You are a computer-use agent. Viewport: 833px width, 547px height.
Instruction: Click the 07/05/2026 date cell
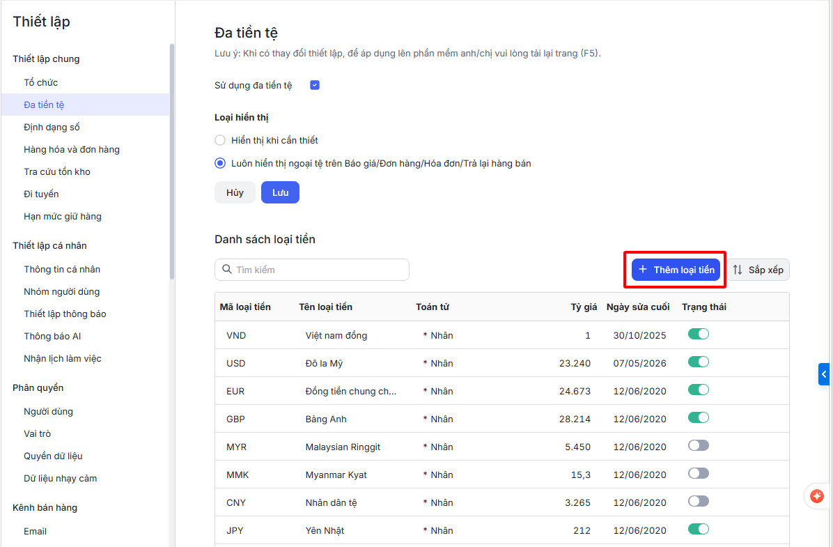pos(639,364)
